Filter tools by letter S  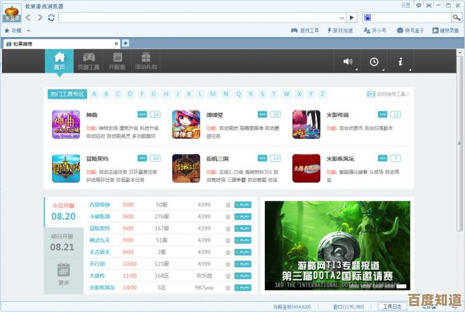tap(262, 94)
